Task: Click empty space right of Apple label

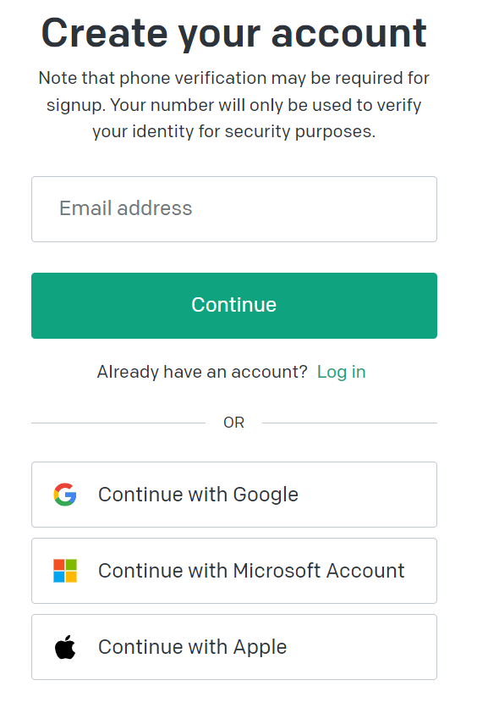Action: (x=362, y=647)
